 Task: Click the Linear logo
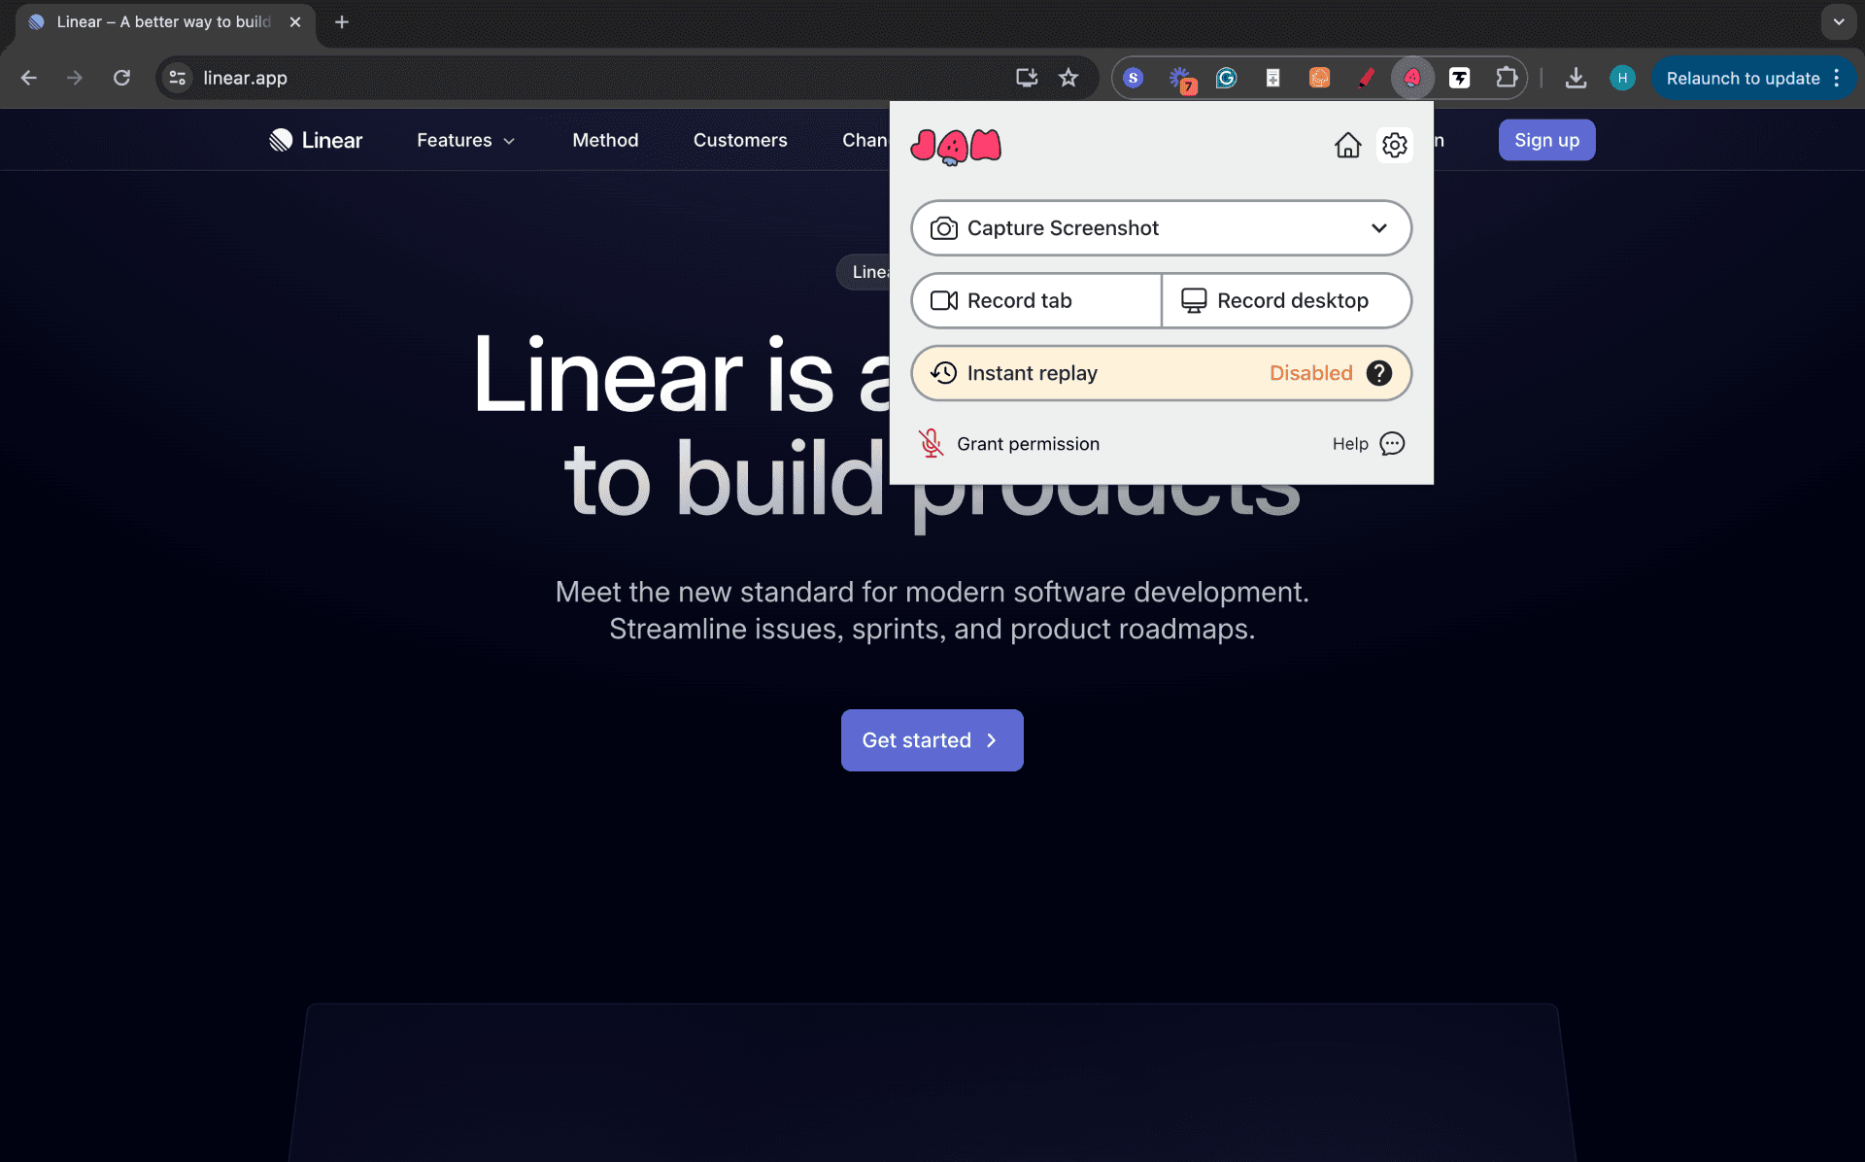click(316, 140)
